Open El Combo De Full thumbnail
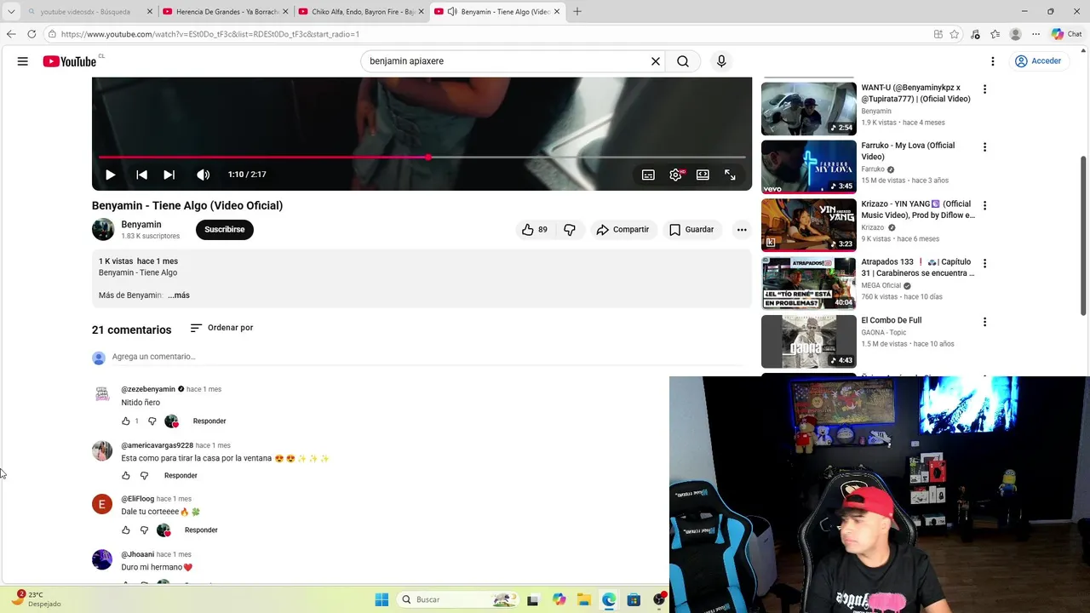The width and height of the screenshot is (1090, 613). coord(809,341)
